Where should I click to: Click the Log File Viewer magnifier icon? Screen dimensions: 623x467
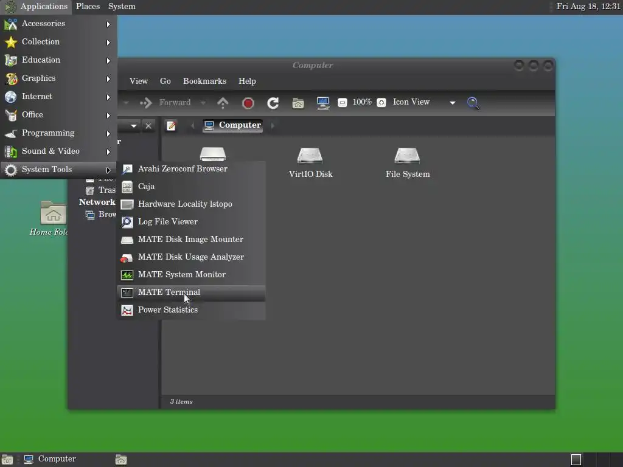coord(127,222)
